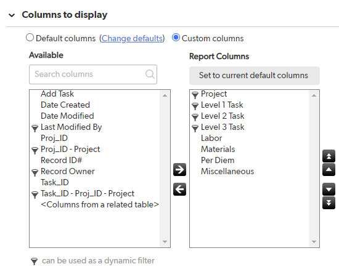Move selected column to bottom
Viewport: 339px width, 272px height.
click(329, 202)
